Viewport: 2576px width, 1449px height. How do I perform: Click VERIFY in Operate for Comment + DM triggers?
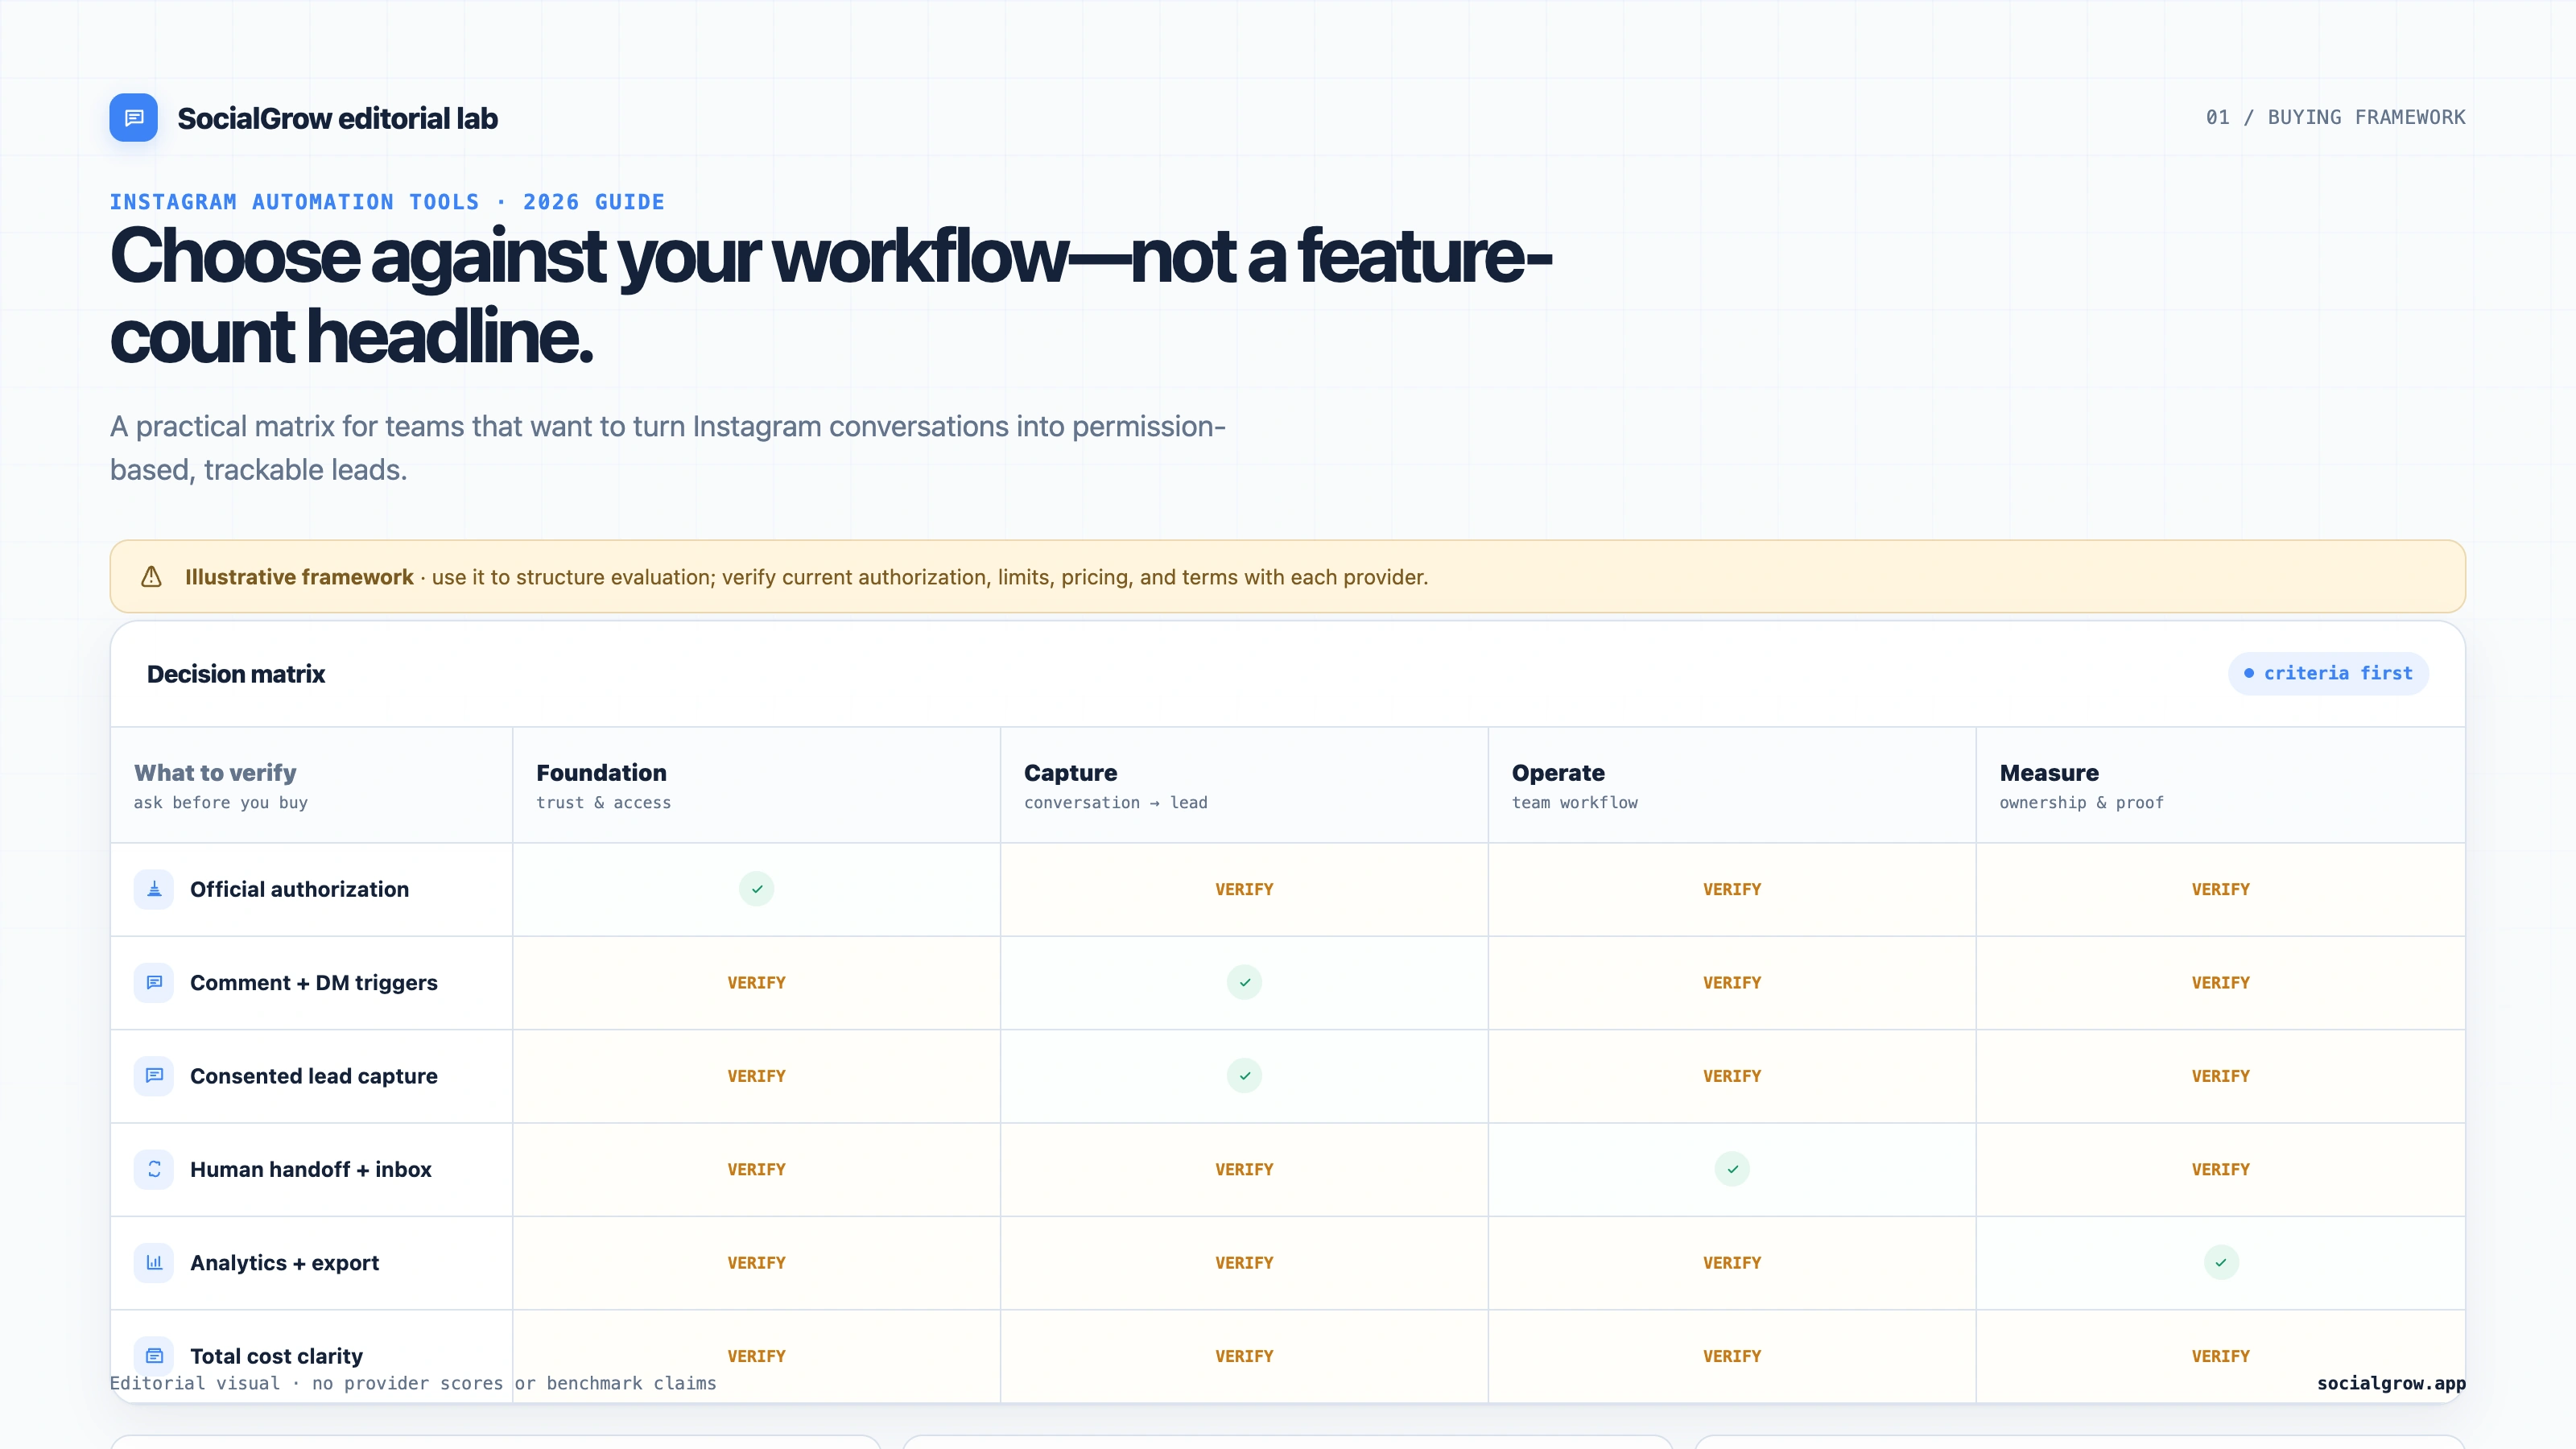1732,983
